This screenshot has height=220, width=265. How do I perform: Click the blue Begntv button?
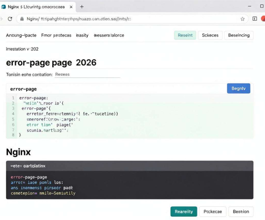click(x=238, y=88)
